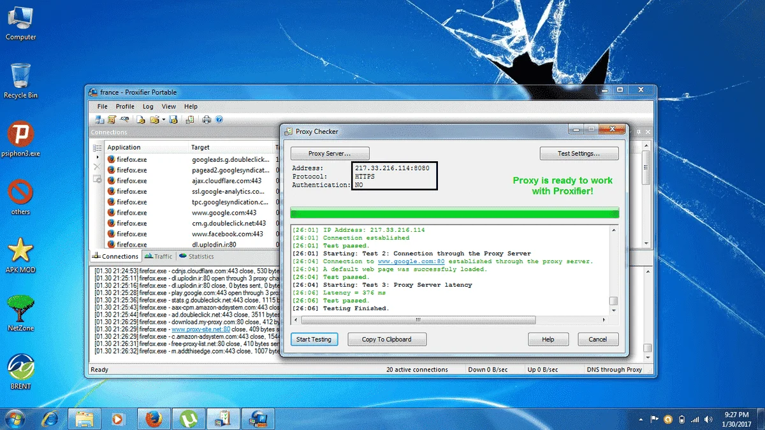Click the blue Help question-mark icon
The width and height of the screenshot is (765, 430).
coord(219,119)
